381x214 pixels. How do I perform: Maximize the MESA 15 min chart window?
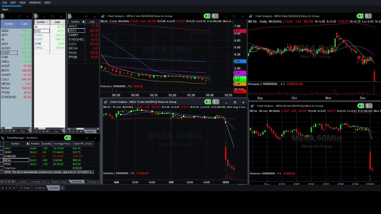pyautogui.click(x=235, y=102)
